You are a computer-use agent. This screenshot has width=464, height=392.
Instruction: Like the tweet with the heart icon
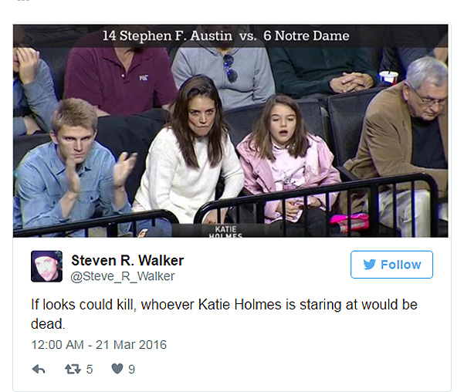click(x=117, y=369)
